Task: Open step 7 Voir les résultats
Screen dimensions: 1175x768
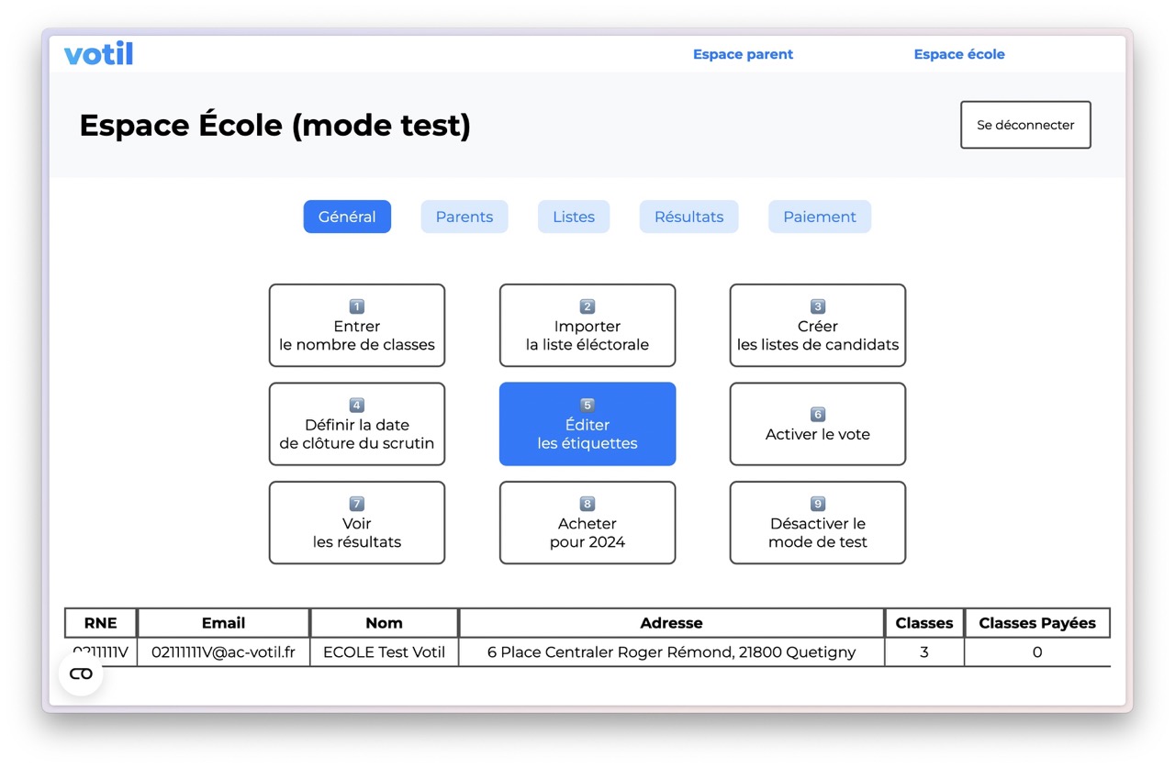Action: click(356, 523)
